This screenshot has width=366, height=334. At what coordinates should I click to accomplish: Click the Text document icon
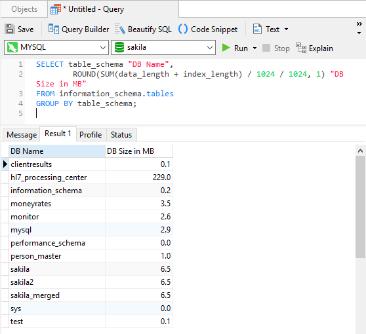point(257,29)
